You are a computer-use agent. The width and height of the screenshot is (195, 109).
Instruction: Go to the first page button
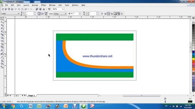pos(8,96)
